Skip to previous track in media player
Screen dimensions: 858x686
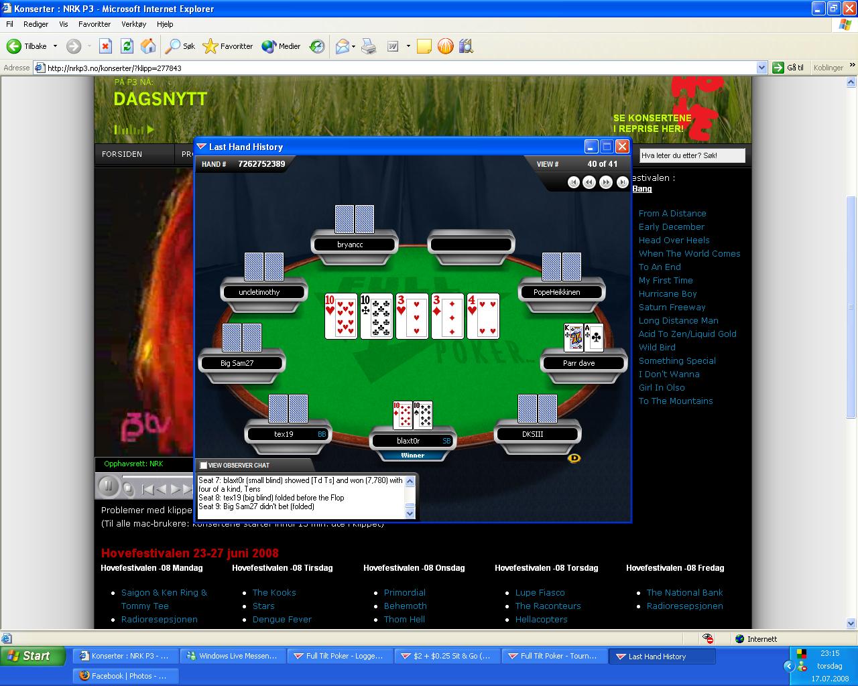[x=148, y=489]
